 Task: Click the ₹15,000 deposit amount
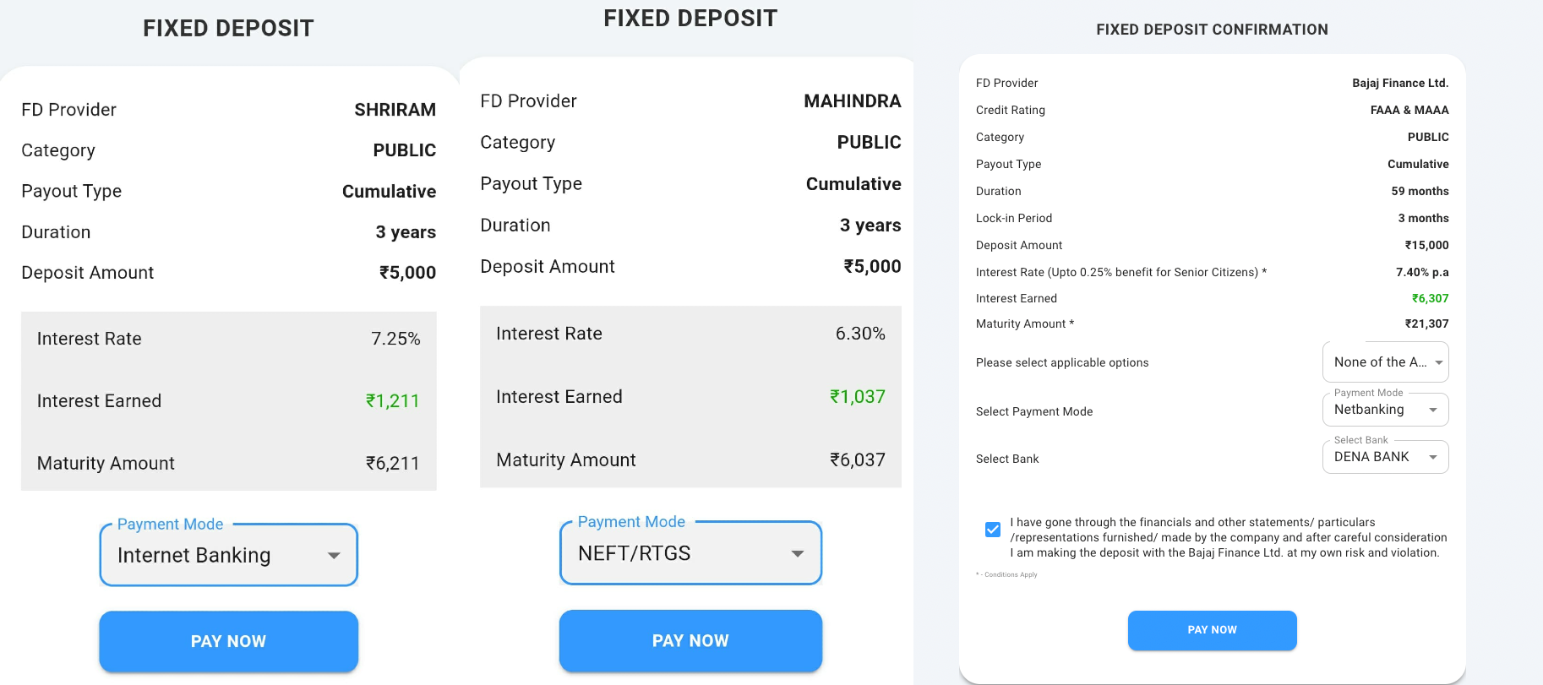(x=1426, y=245)
